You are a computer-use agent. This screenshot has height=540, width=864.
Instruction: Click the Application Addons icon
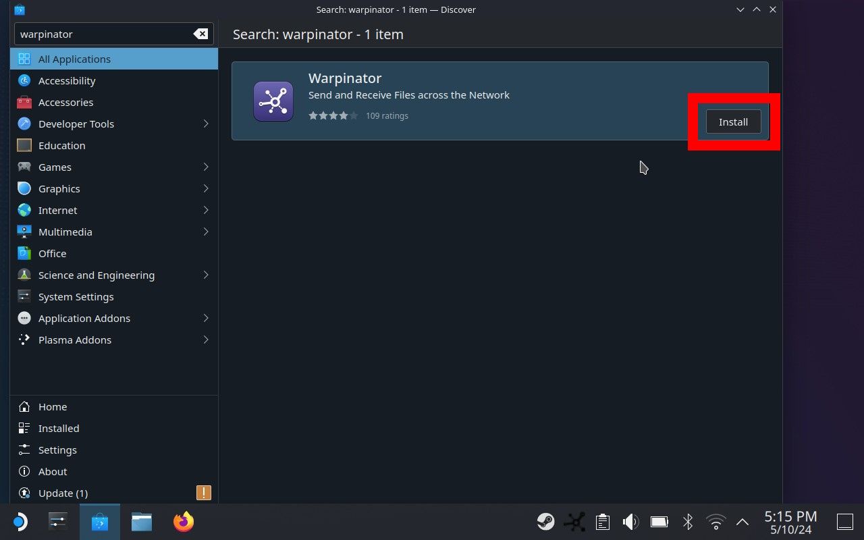pos(24,318)
